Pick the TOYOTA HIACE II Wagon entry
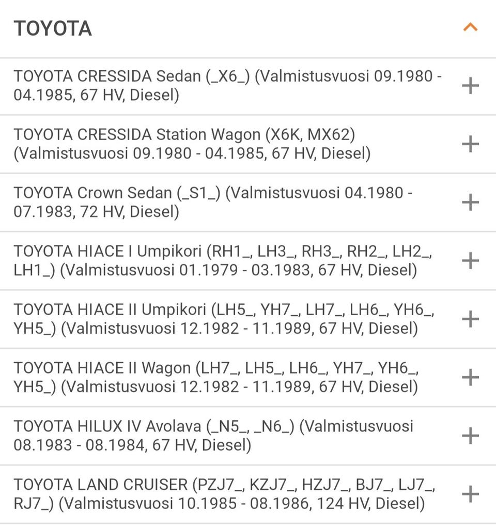The width and height of the screenshot is (496, 526). (102, 368)
